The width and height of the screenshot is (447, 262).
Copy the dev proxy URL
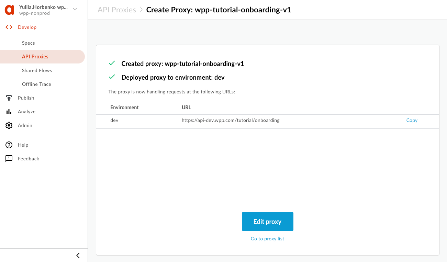pyautogui.click(x=412, y=120)
